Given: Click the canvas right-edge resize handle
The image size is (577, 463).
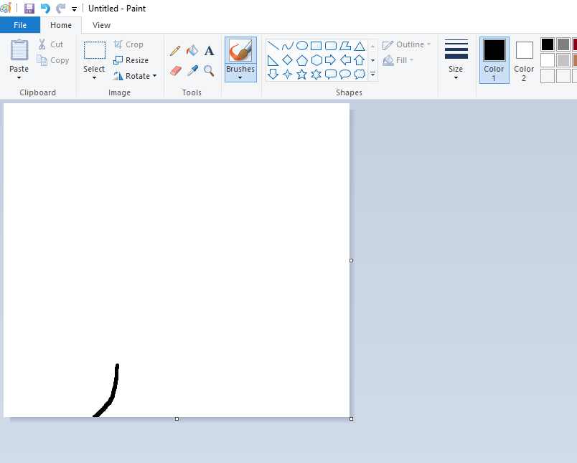Looking at the screenshot, I should 351,261.
